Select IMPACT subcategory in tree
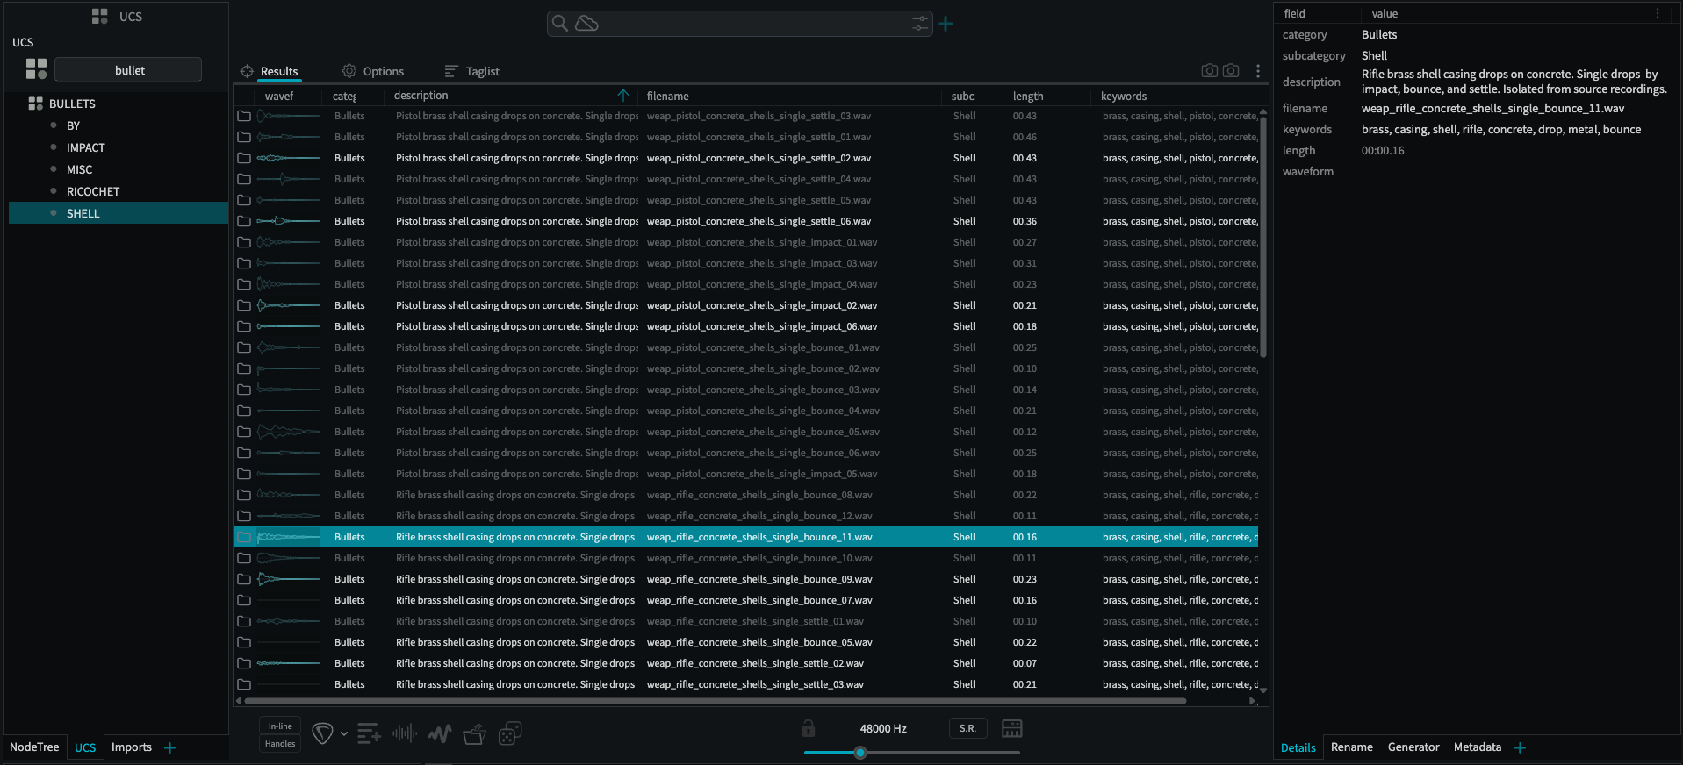Screen dimensions: 1683x765 [85, 147]
